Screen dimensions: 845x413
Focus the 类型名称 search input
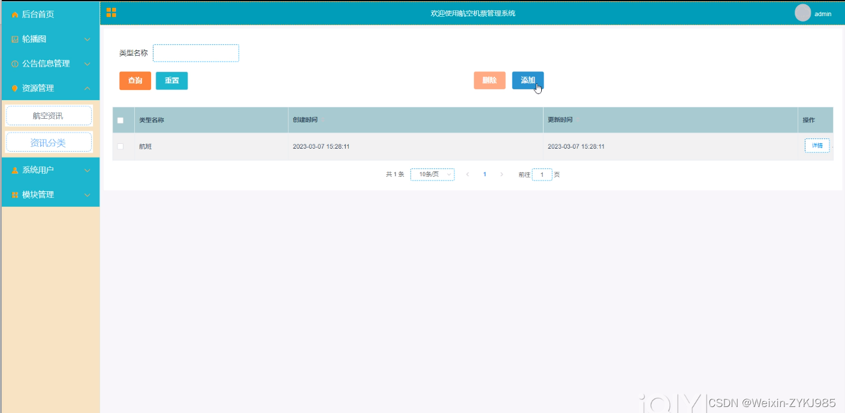(196, 53)
